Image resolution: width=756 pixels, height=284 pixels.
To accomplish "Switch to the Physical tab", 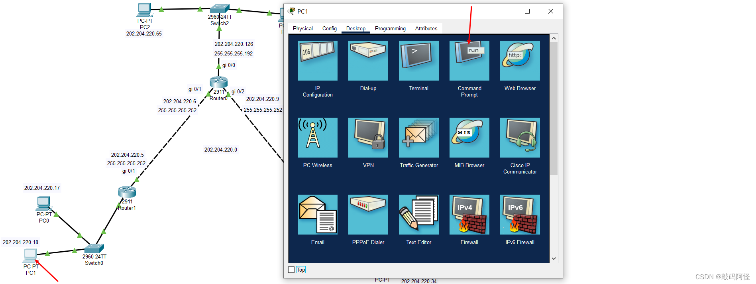I will pyautogui.click(x=302, y=28).
